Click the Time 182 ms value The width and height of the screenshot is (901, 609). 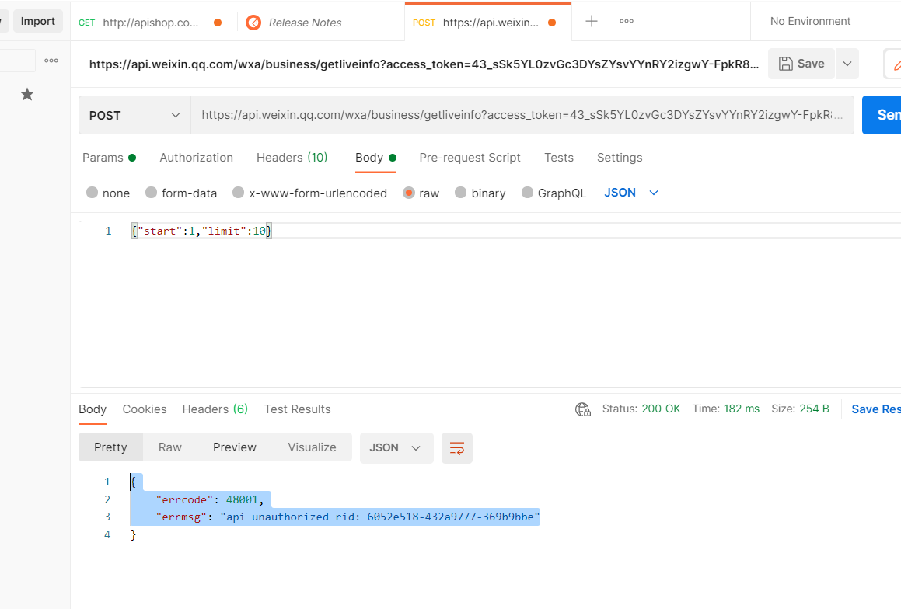742,409
